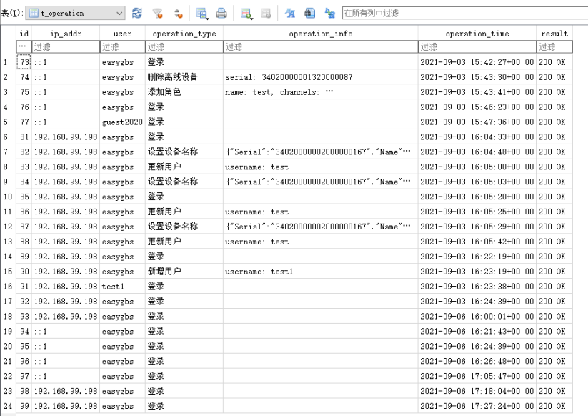Print the currently browsed table
Image resolution: width=588 pixels, height=416 pixels.
pos(221,14)
